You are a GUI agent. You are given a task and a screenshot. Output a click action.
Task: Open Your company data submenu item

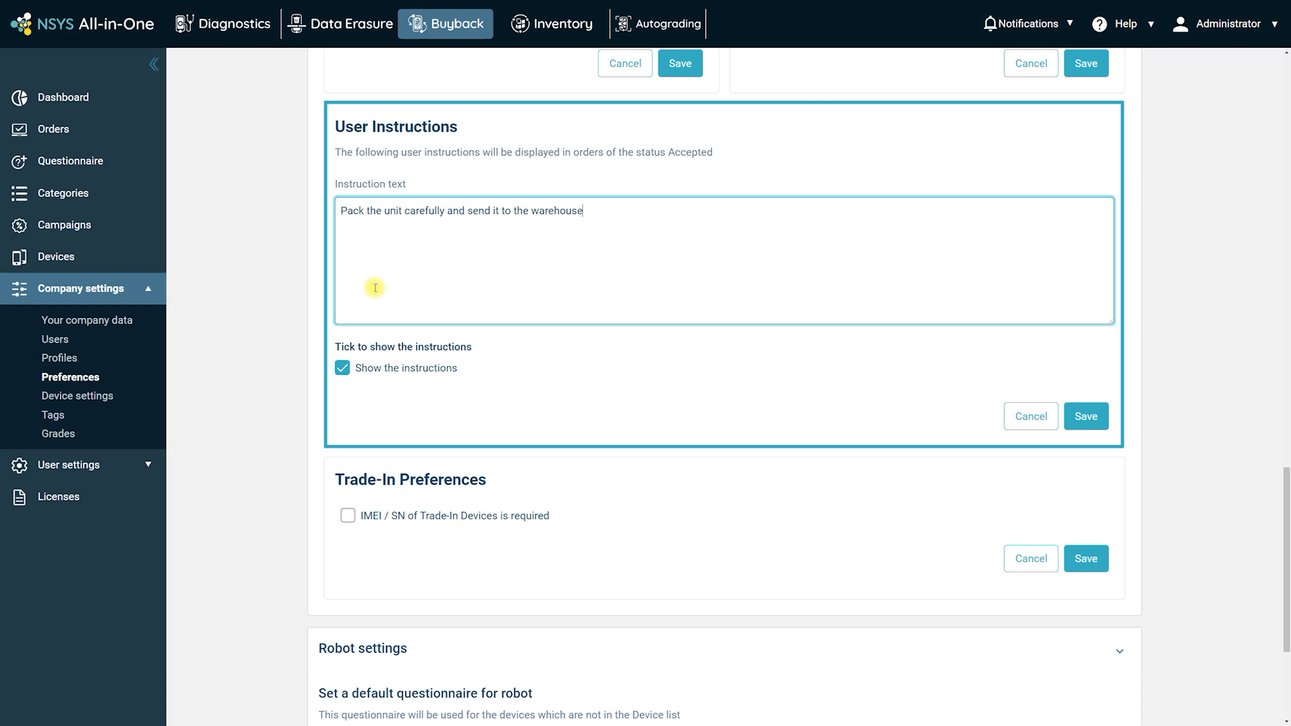point(87,320)
